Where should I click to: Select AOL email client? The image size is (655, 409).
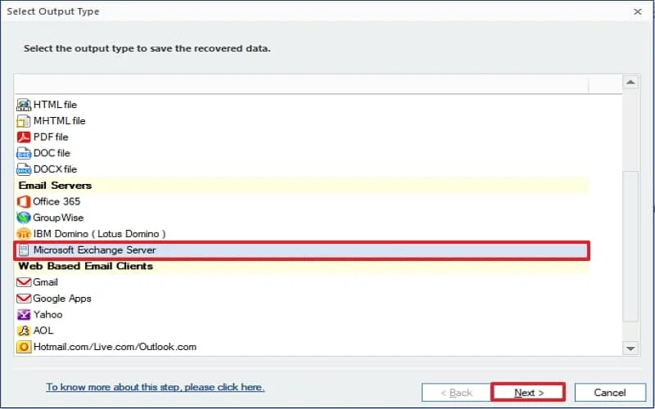[43, 330]
